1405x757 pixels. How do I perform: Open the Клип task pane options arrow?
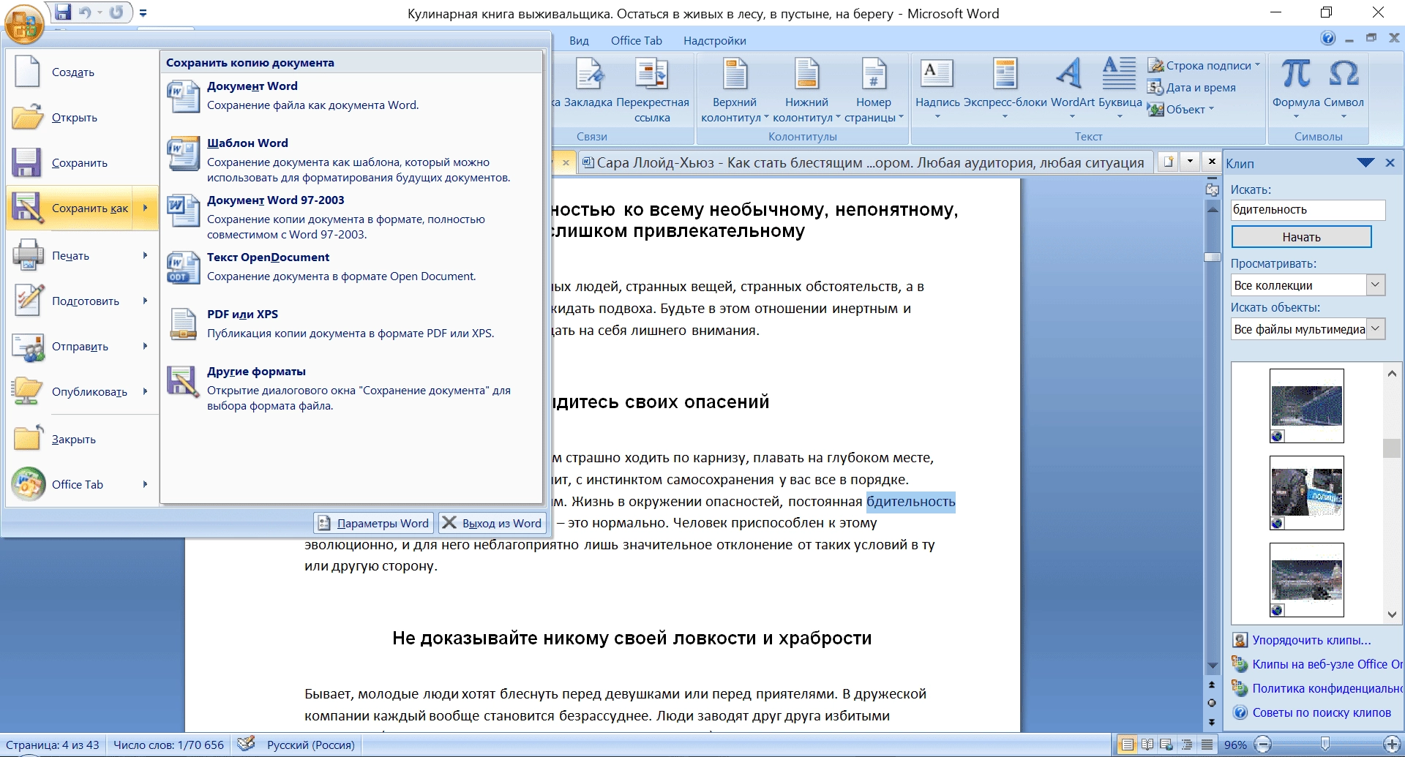coord(1365,163)
